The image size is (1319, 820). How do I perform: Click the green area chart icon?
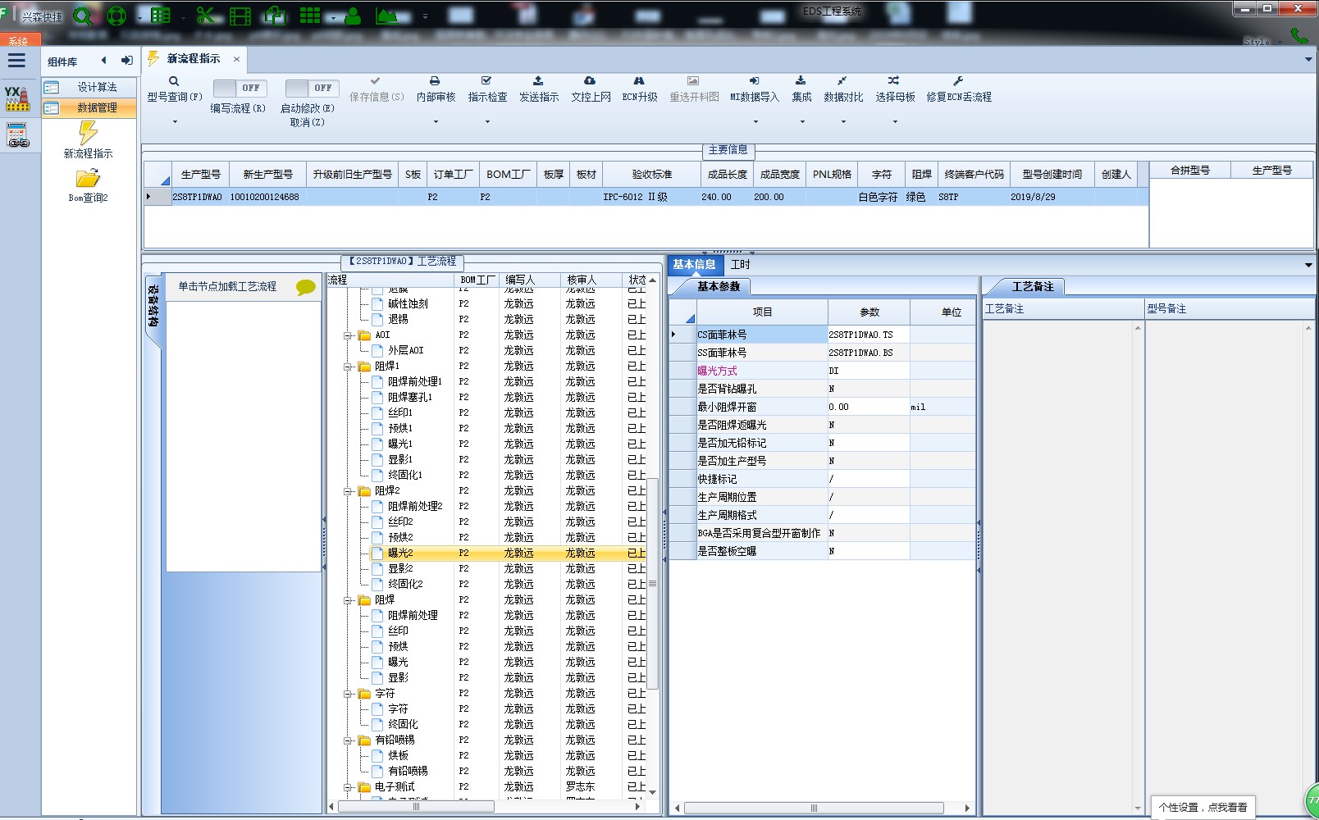(x=386, y=16)
